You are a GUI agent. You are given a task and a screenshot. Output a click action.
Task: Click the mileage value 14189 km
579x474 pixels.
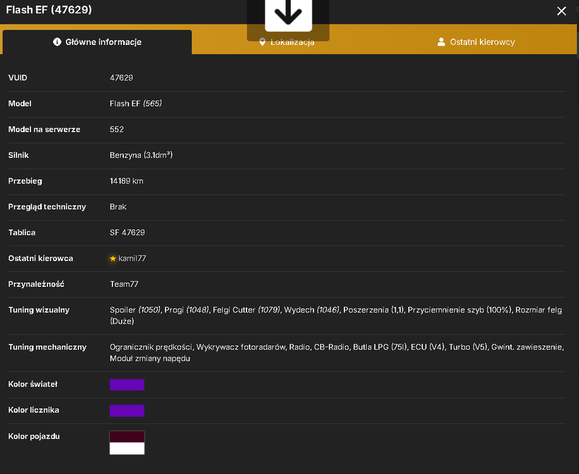(126, 181)
